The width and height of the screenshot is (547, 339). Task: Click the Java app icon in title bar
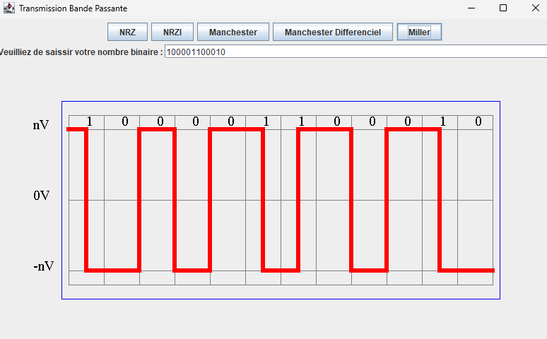(x=9, y=8)
